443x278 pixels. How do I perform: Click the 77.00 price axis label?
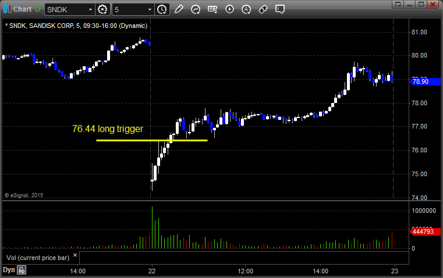(x=419, y=126)
